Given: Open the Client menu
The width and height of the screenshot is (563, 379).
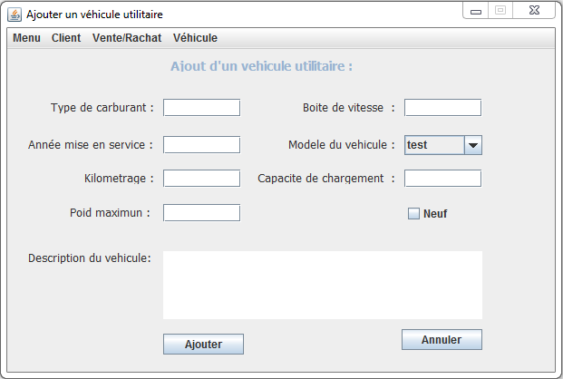Looking at the screenshot, I should coord(66,38).
